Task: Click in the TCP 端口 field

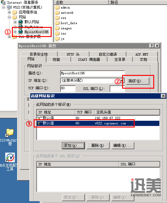Action: 68,89
